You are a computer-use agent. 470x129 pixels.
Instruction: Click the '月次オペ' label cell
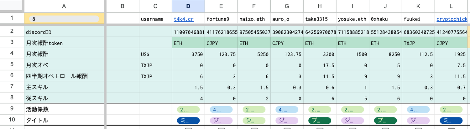(64, 65)
